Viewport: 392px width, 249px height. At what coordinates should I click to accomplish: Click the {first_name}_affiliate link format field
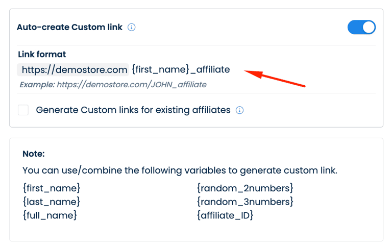pyautogui.click(x=181, y=69)
